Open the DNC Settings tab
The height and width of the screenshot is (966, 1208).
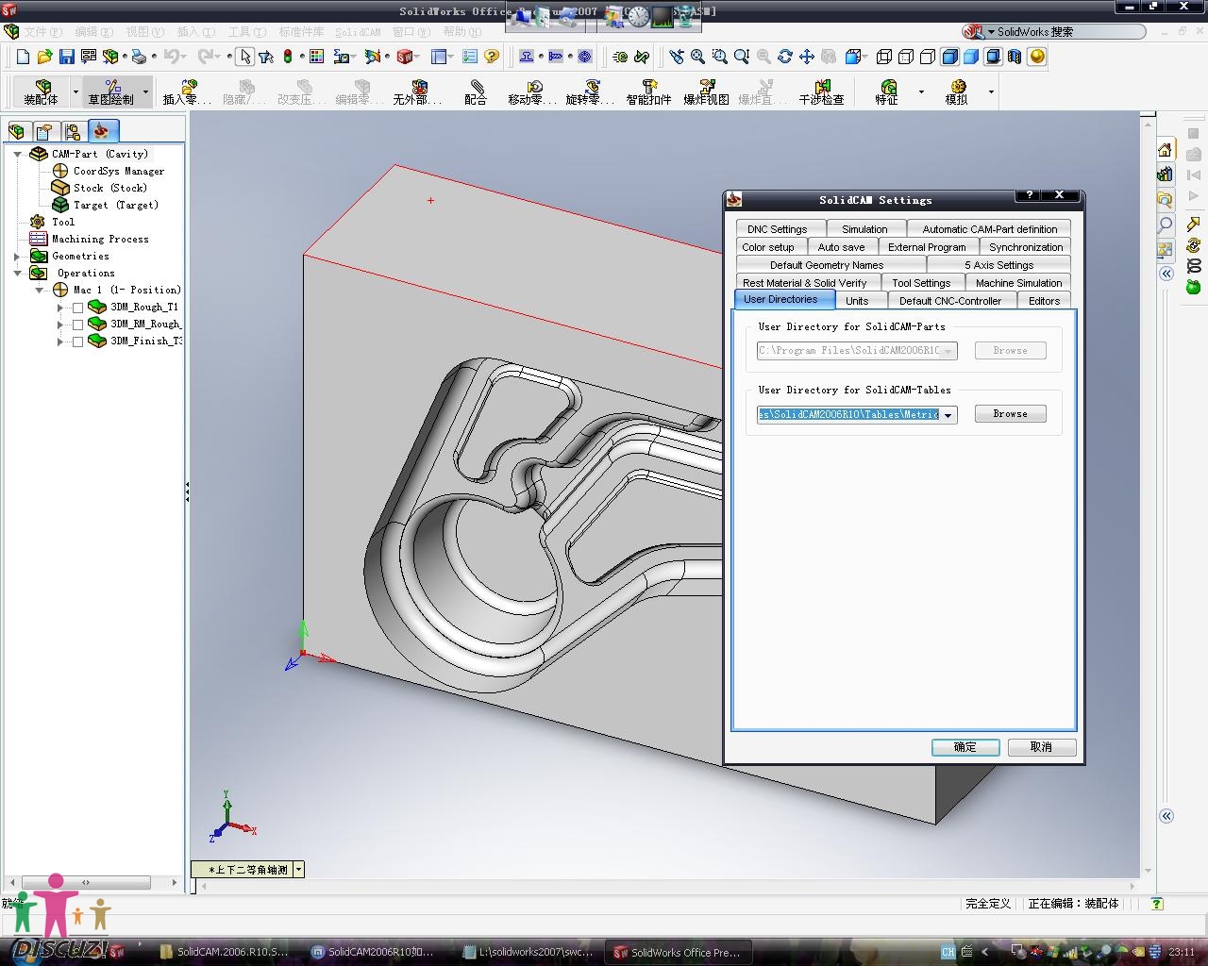(778, 229)
